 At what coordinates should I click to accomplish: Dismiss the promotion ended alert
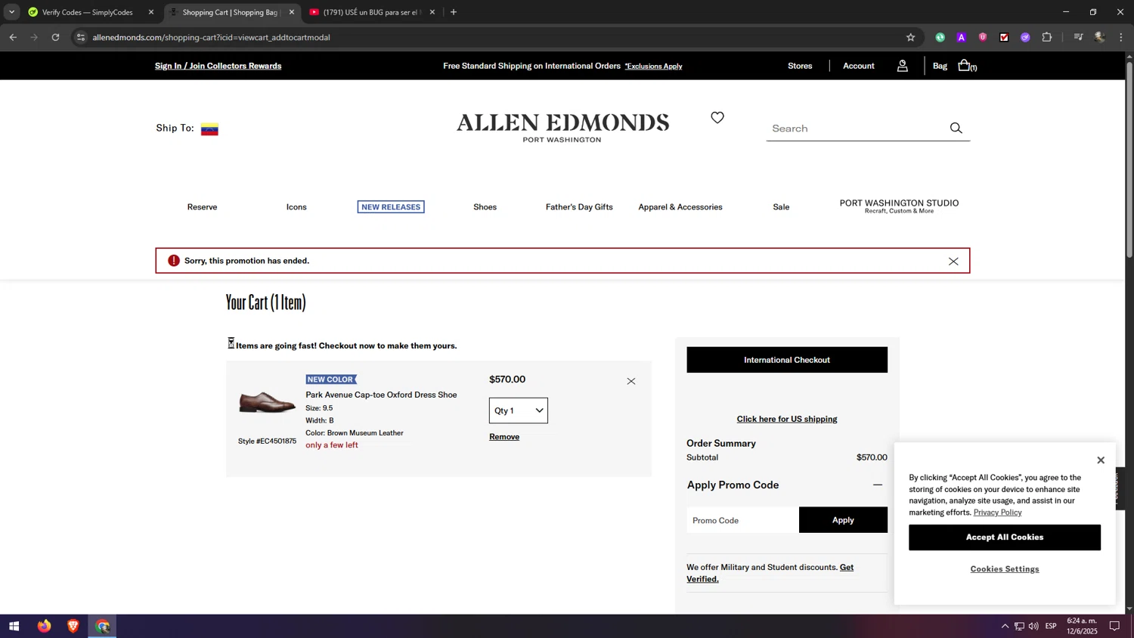point(953,262)
